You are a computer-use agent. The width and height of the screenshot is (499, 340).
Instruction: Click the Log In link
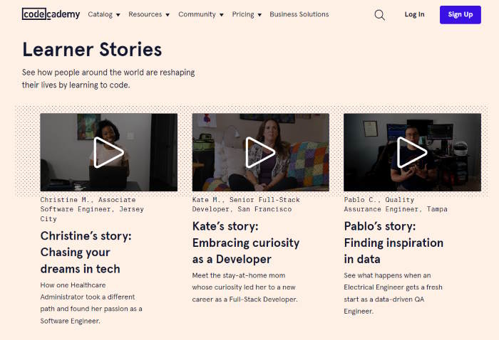point(414,14)
